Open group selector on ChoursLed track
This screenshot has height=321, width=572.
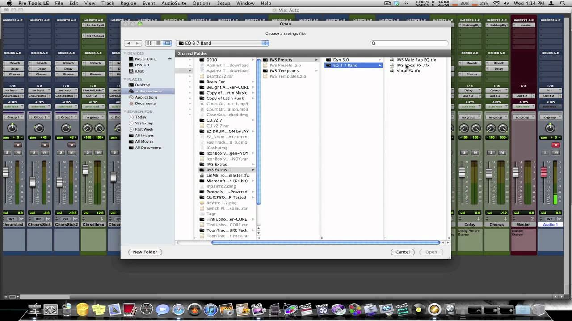tap(13, 117)
